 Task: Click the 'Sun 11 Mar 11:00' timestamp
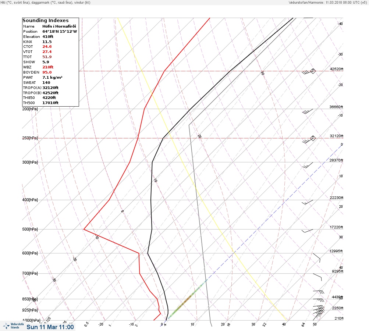click(x=50, y=327)
